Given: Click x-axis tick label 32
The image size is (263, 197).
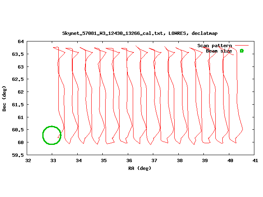Looking at the screenshot, I should 28,160.
